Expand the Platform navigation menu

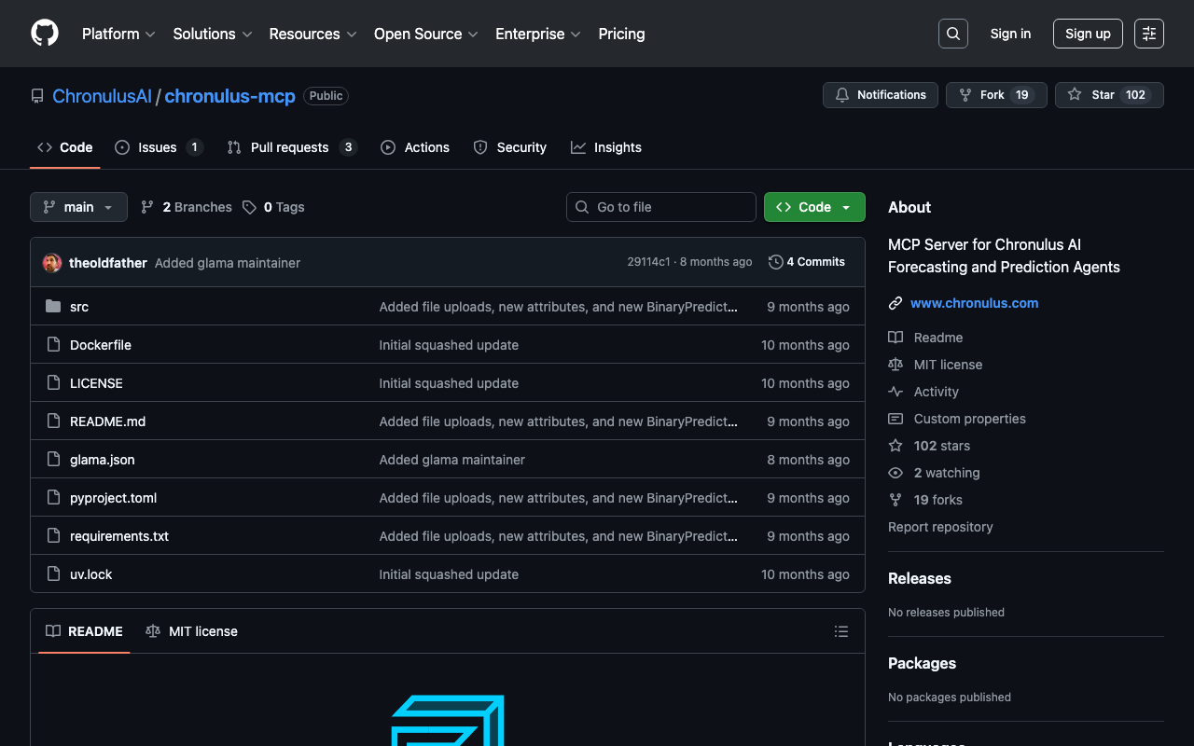pyautogui.click(x=118, y=34)
